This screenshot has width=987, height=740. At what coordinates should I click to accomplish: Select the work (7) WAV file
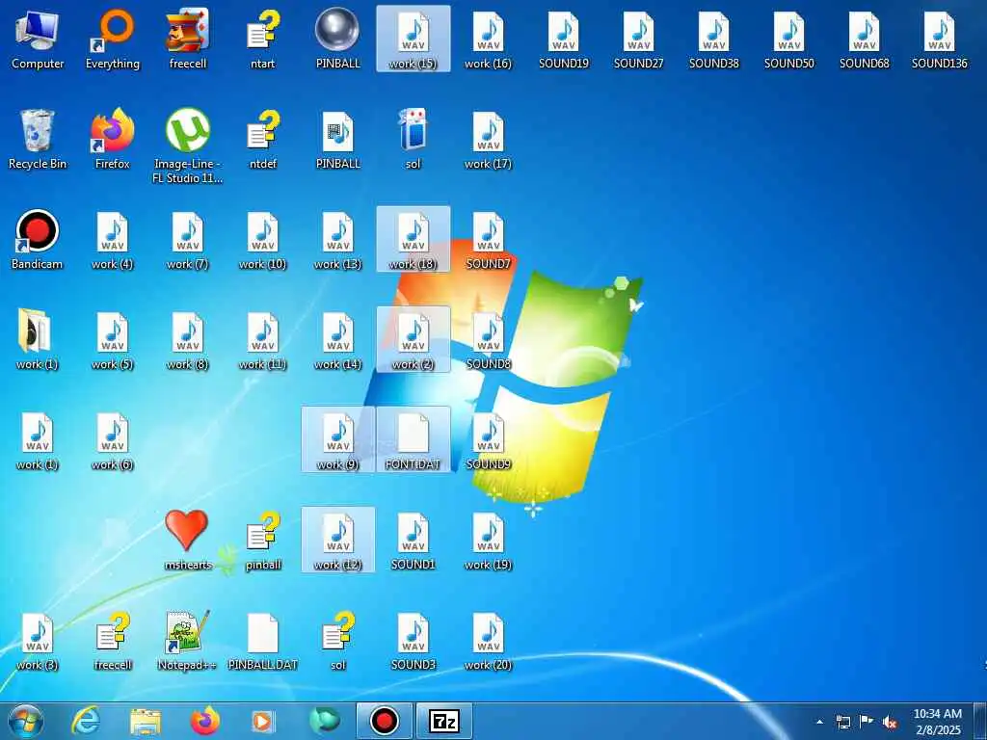pyautogui.click(x=188, y=240)
